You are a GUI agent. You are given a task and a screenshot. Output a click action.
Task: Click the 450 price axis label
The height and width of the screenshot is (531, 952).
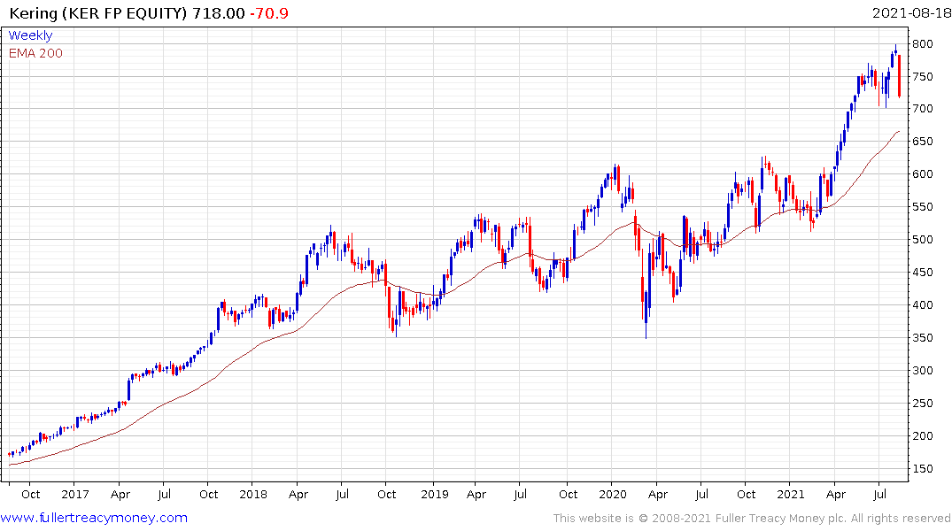tap(922, 273)
